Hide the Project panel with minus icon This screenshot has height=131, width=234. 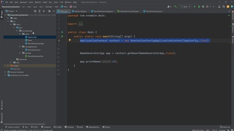(x=54, y=11)
